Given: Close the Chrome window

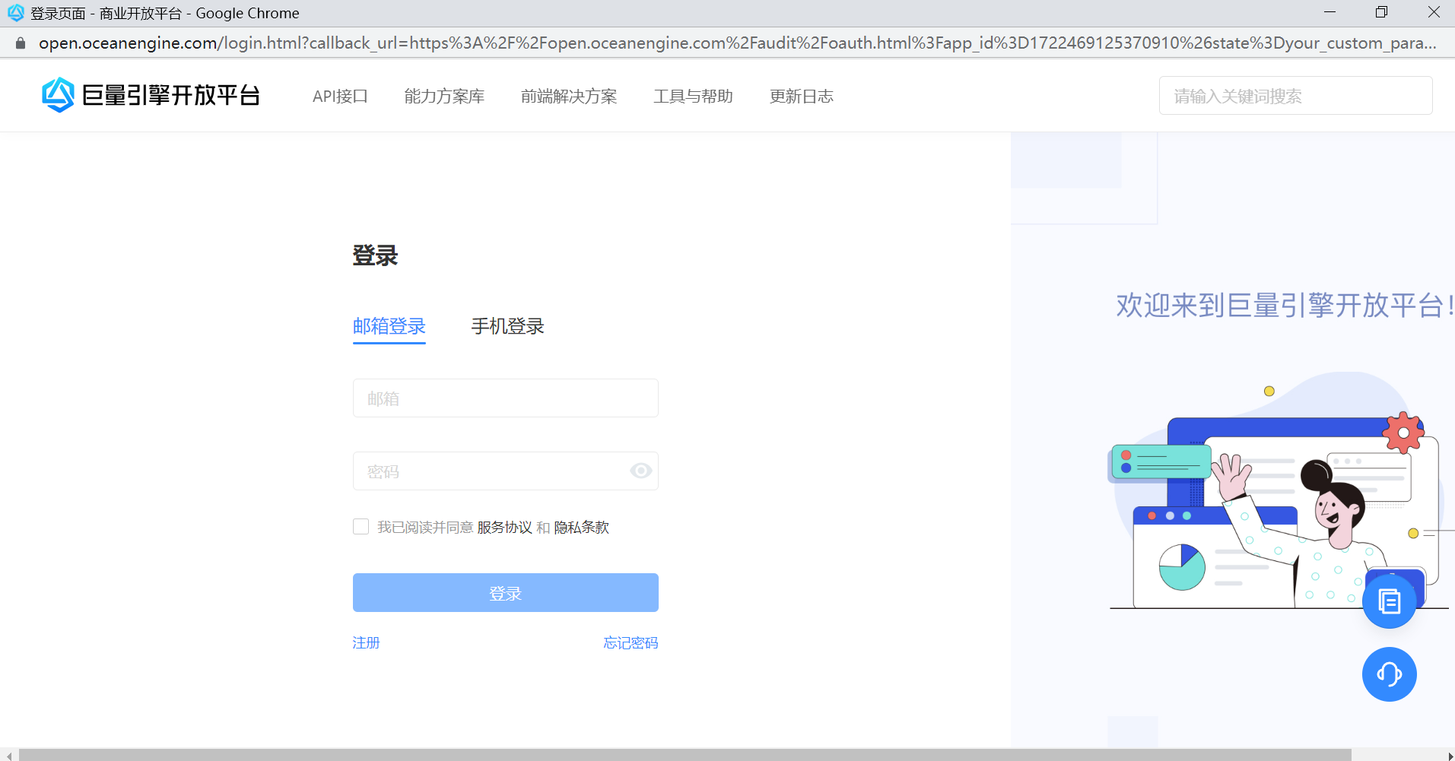Looking at the screenshot, I should [1434, 12].
